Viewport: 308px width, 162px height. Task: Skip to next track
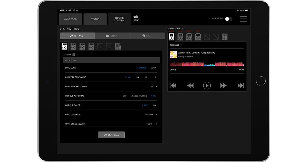(240, 86)
